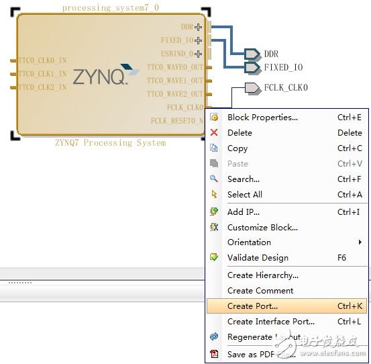Click the Regenerate Layout refresh icon
371x364 pixels.
coord(214,336)
